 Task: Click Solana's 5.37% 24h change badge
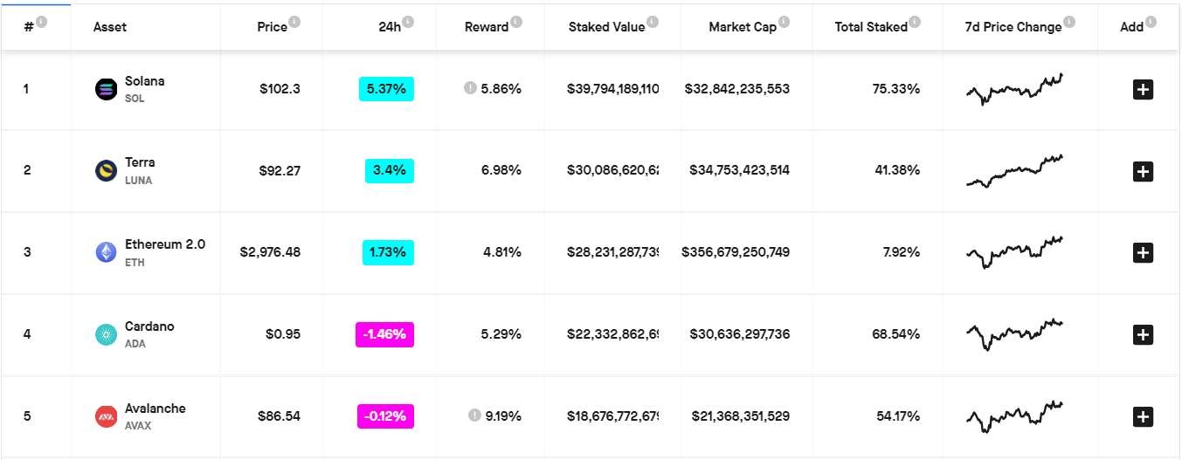coord(386,89)
